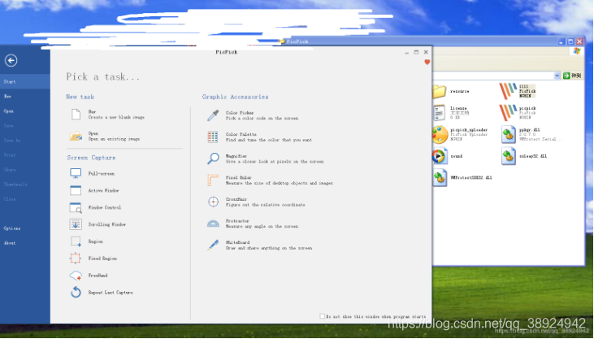Select Start in the left sidebar

25,81
